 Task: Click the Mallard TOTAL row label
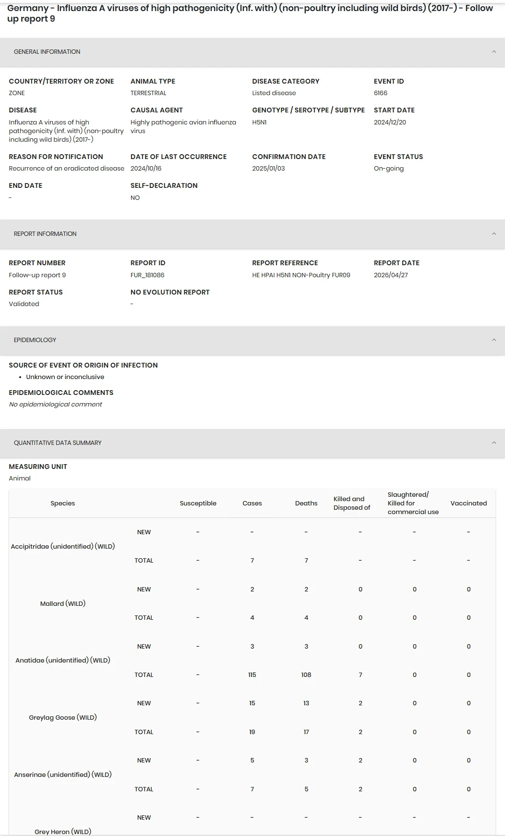(x=144, y=618)
